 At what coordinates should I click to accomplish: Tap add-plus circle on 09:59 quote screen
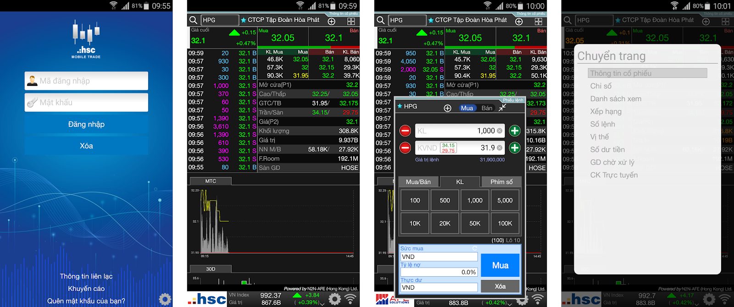[x=332, y=22]
